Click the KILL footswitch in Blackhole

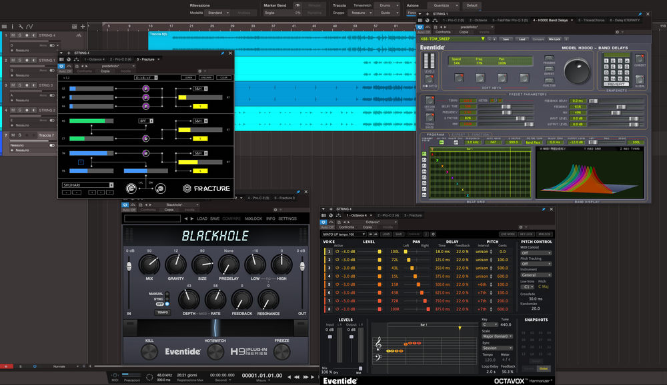[x=149, y=352]
